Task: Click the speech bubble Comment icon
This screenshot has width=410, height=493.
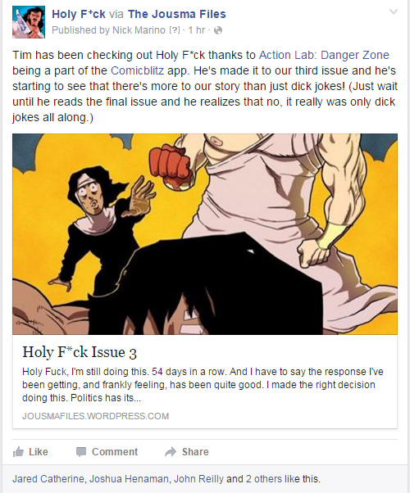Action: pos(81,452)
